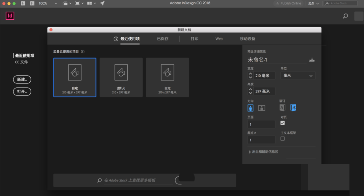Click the 新建... button
Screen dimensions: 364x196
(x=22, y=79)
